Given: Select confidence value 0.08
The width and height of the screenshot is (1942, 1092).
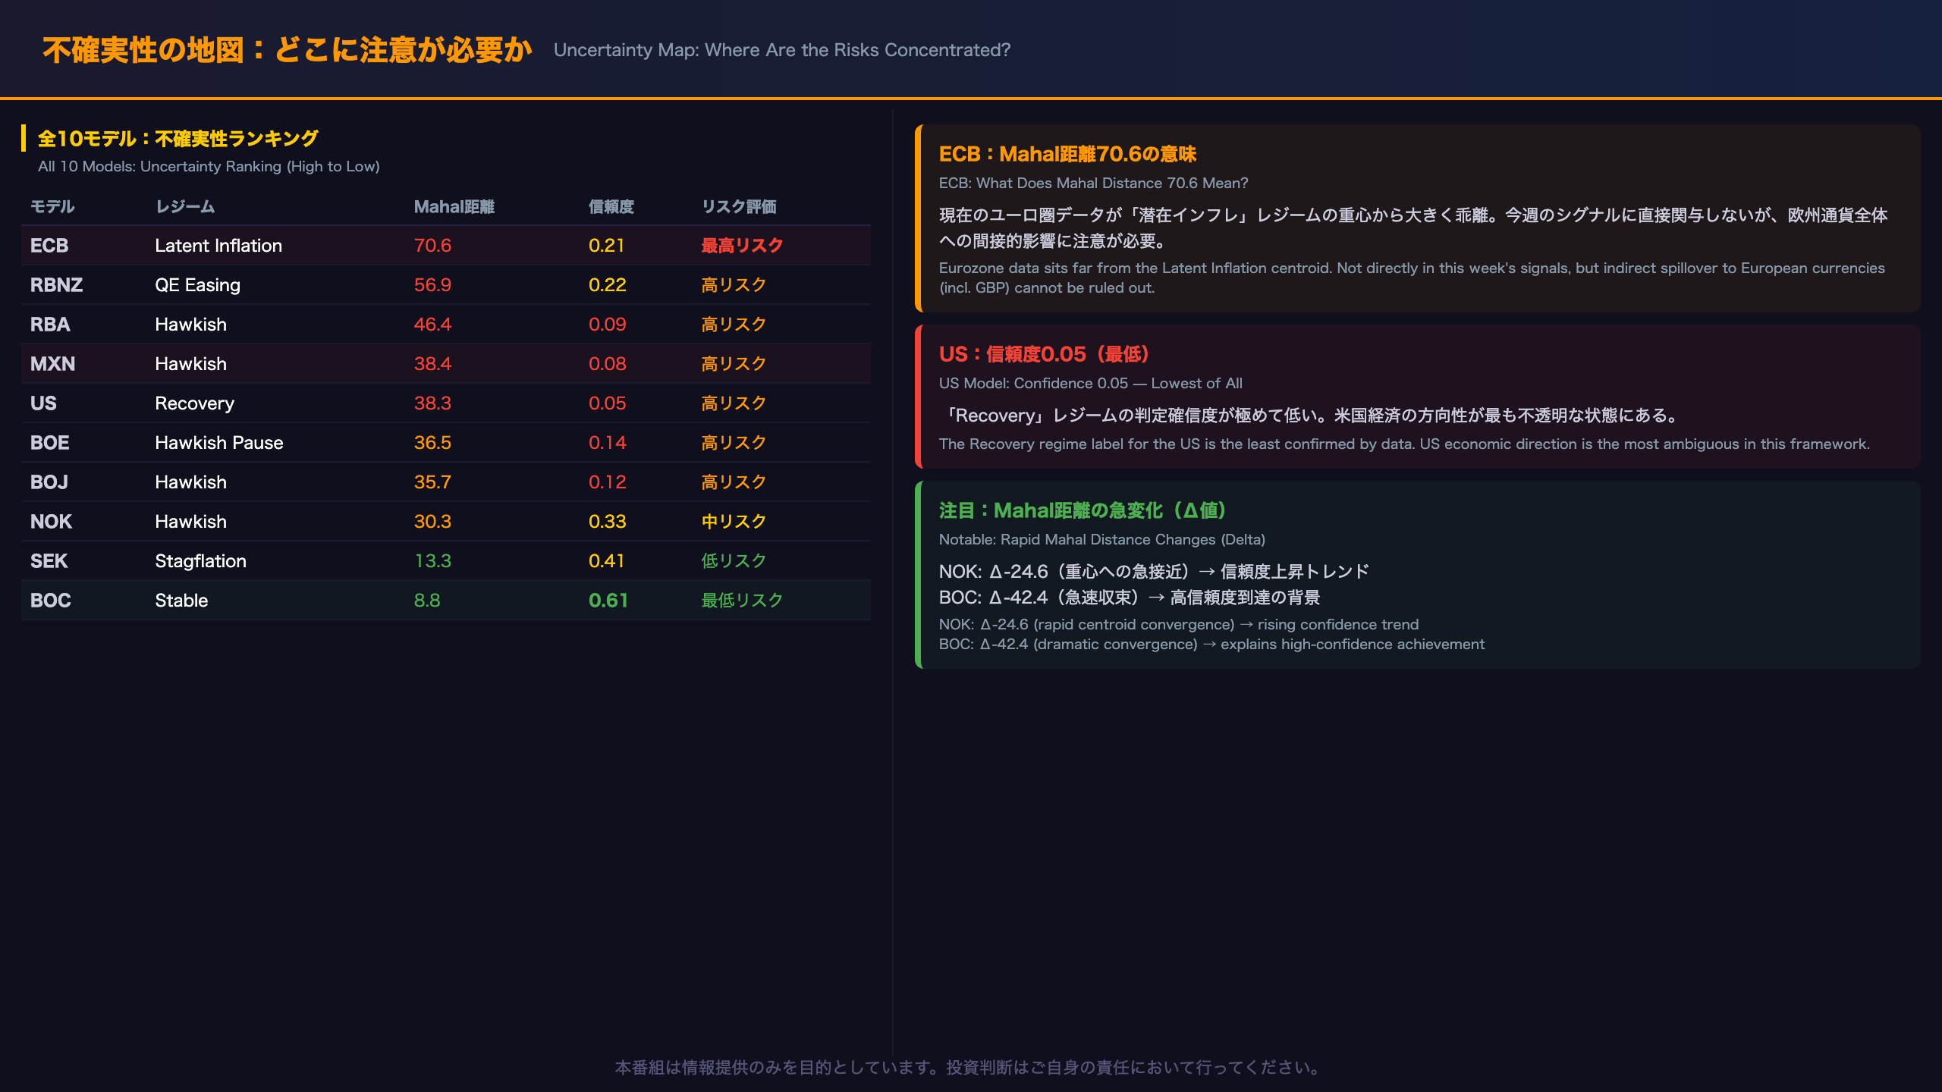Looking at the screenshot, I should click(608, 364).
